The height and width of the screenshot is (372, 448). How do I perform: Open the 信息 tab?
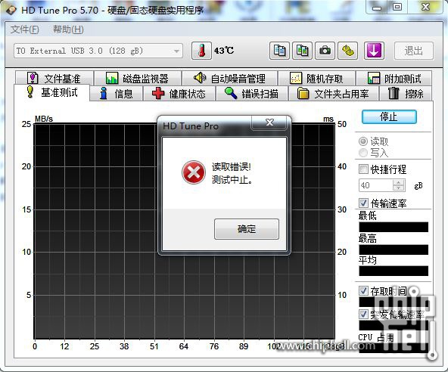(x=117, y=93)
